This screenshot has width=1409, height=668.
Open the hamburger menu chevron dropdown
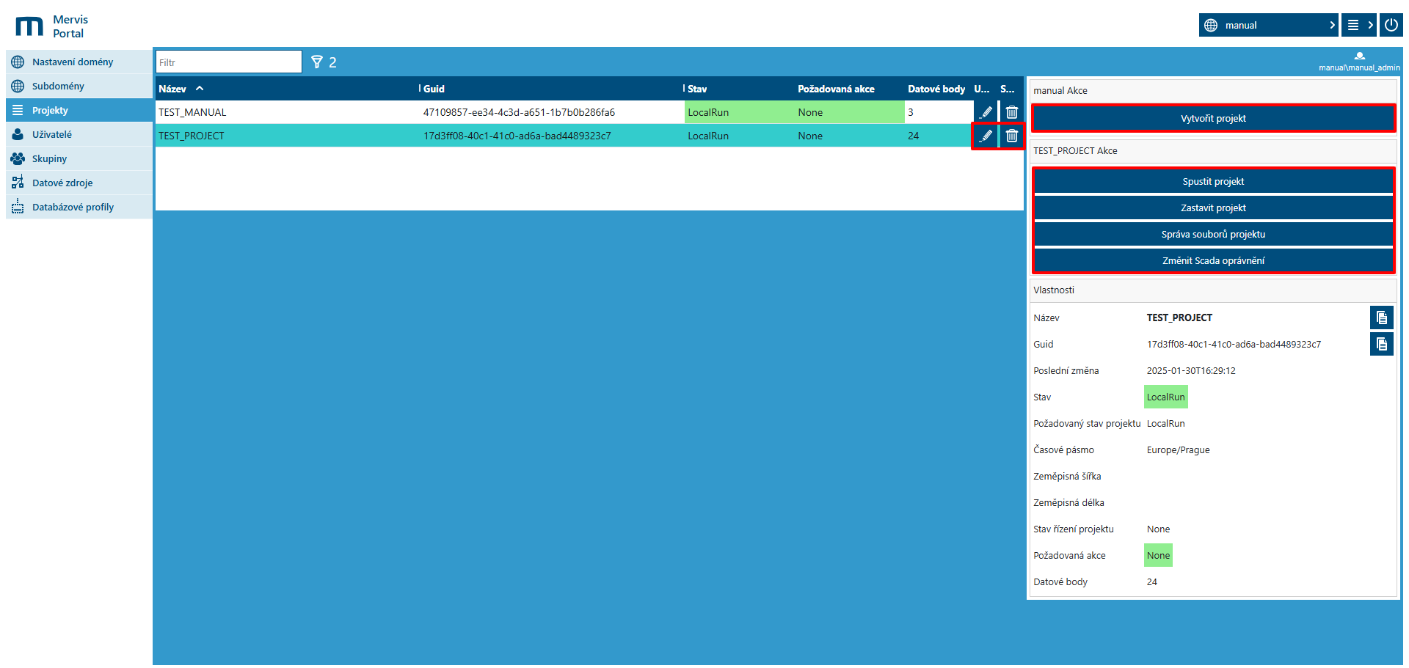pos(1369,24)
